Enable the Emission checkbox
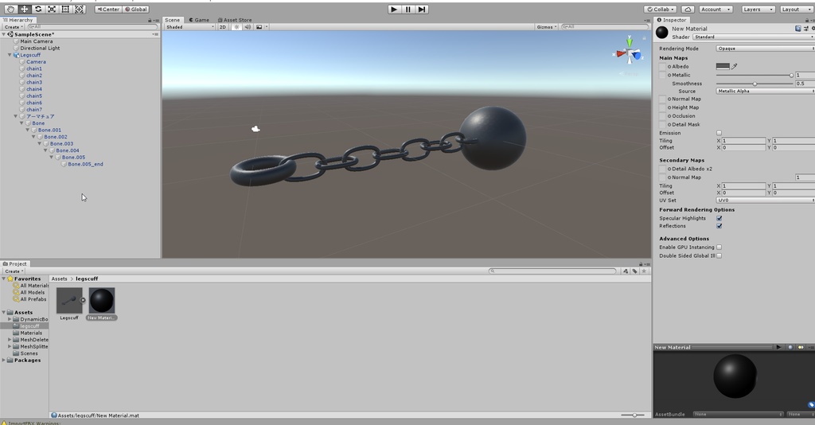Viewport: 815px width, 425px height. 719,133
